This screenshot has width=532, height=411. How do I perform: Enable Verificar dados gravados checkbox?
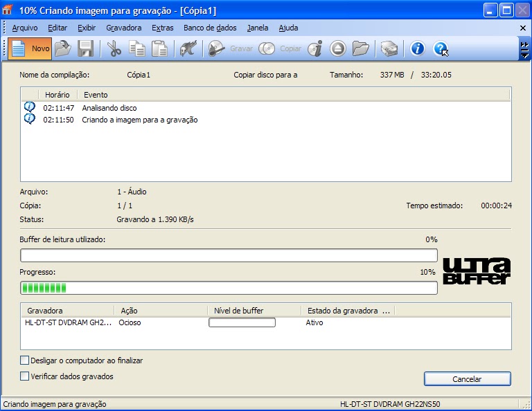[x=24, y=376]
